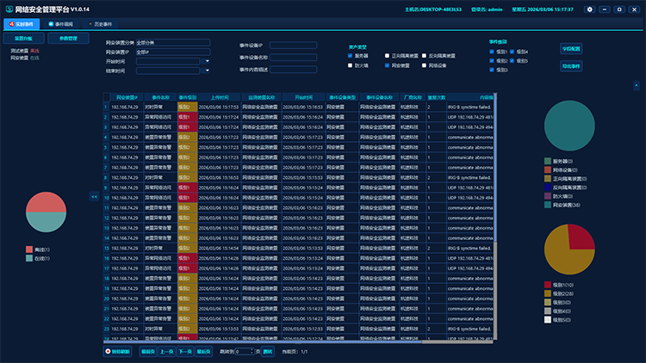Collapse left panel with double-chevron icon
646x363 pixels.
pos(94,196)
